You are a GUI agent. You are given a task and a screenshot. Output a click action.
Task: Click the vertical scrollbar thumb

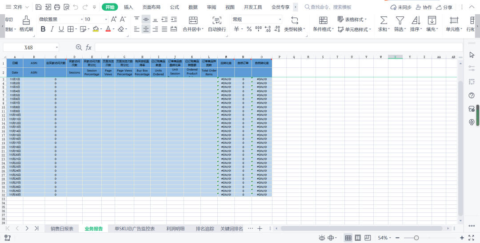point(460,148)
